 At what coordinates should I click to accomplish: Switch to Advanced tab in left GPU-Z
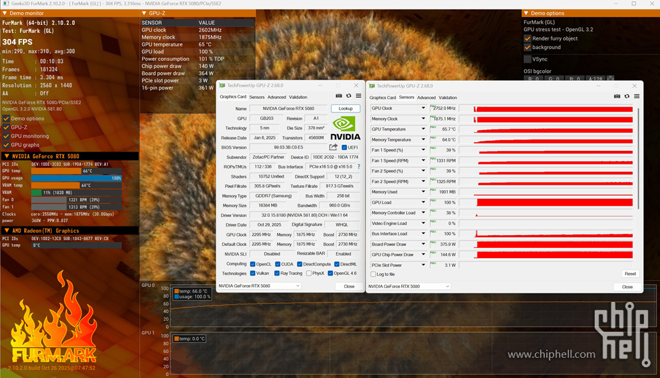(276, 97)
